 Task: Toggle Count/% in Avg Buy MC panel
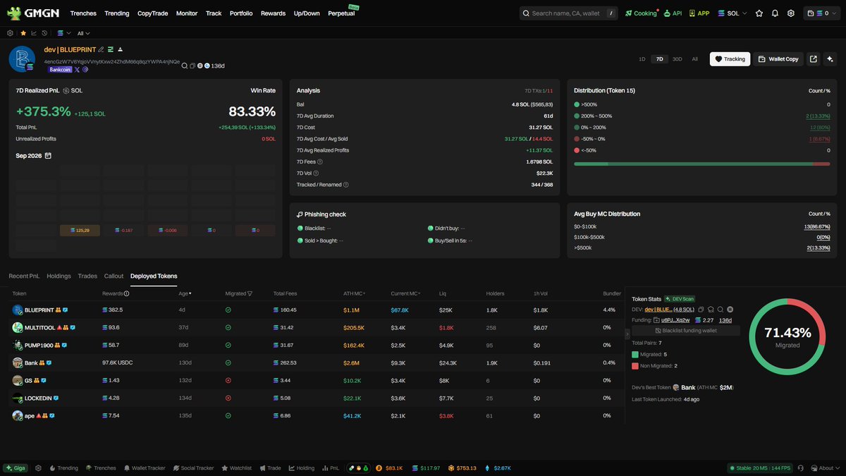818,214
